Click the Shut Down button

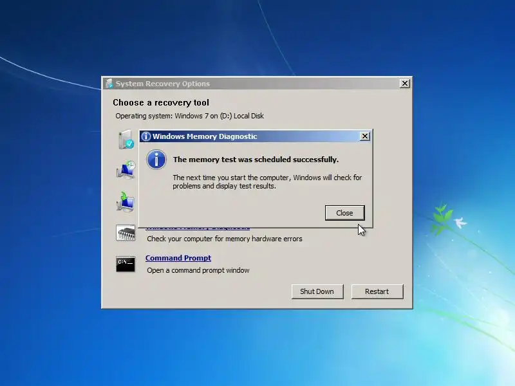point(317,291)
